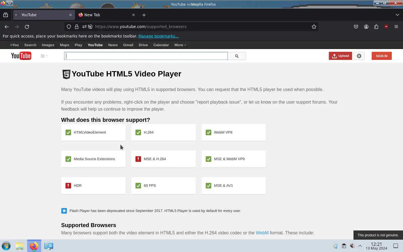Click the YouTube logo
Screen dimensions: 403x252
click(x=21, y=56)
